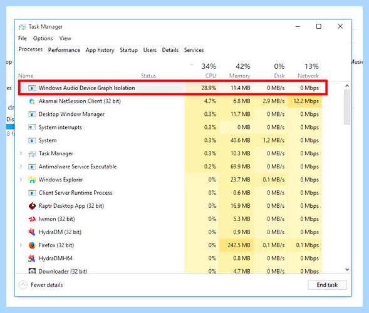
Task: Click the HydraDM (32 bit) icon
Action: coord(32,232)
